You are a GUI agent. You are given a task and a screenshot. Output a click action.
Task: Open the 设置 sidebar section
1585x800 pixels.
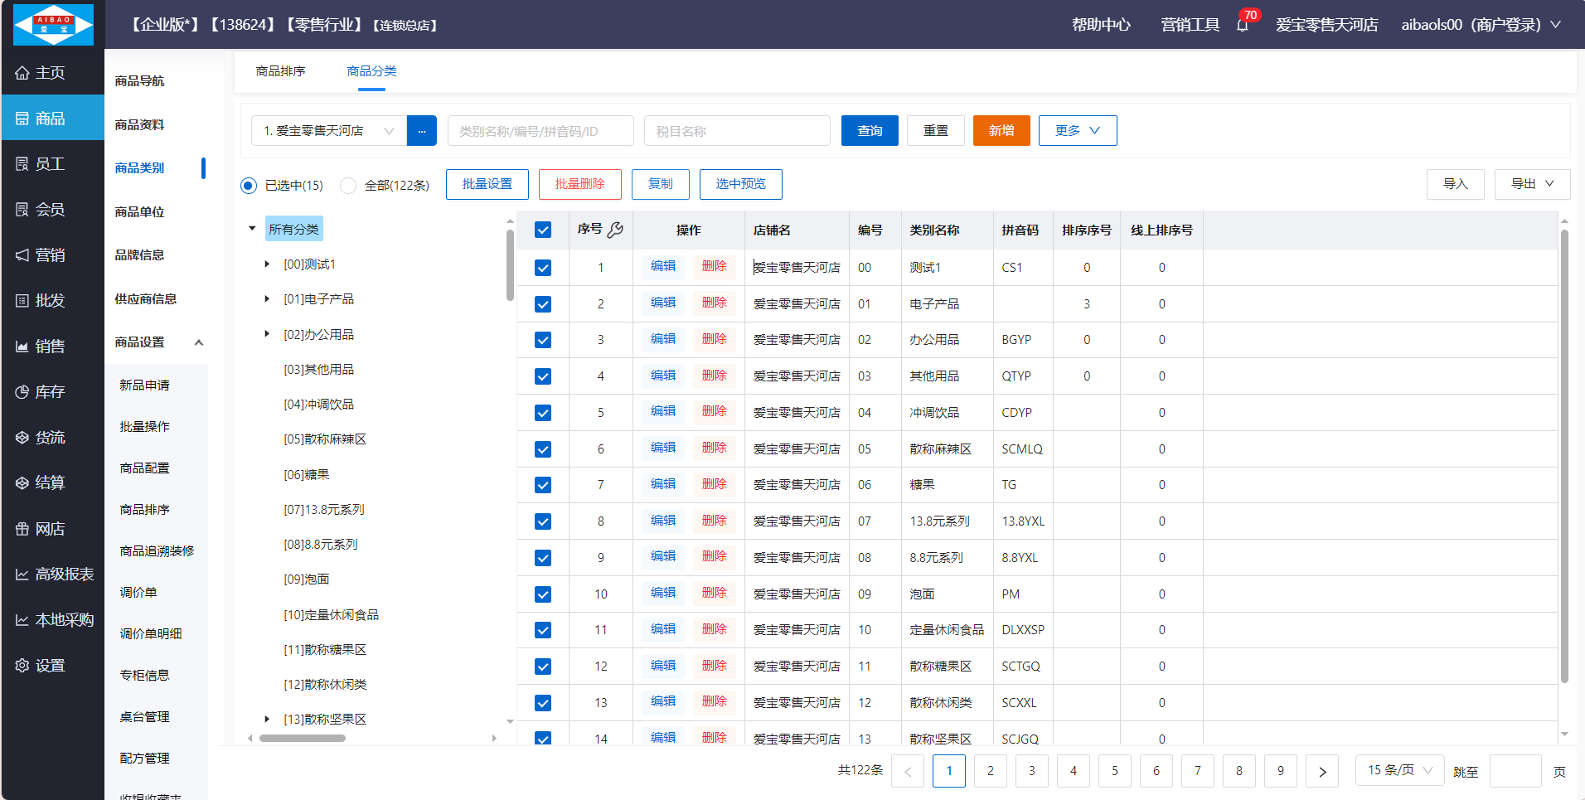tap(52, 666)
